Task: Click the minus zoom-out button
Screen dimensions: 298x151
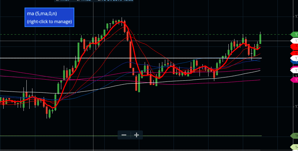Action: (x=124, y=135)
